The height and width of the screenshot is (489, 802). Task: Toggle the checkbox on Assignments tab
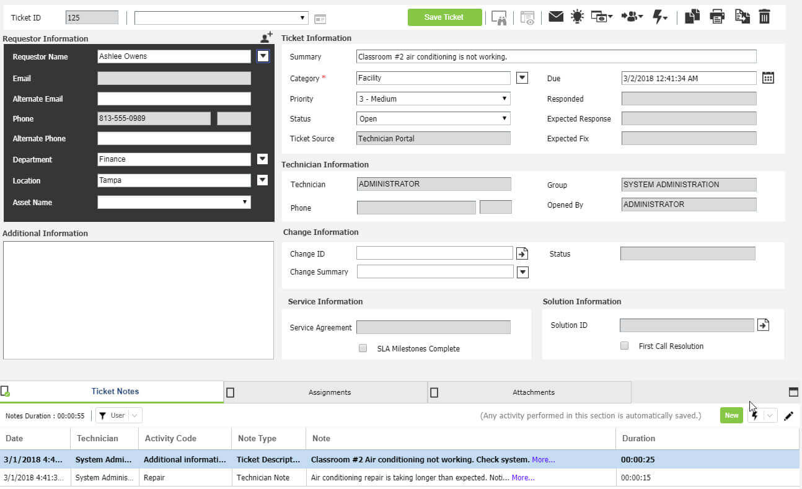point(230,392)
